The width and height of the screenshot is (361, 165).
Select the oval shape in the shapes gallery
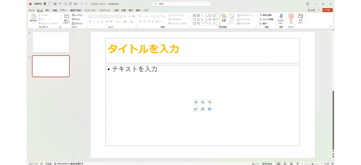(x=214, y=16)
